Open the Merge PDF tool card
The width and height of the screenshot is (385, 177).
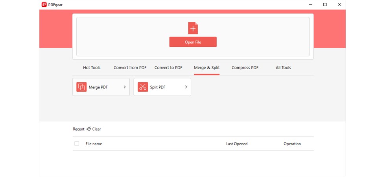click(x=101, y=87)
